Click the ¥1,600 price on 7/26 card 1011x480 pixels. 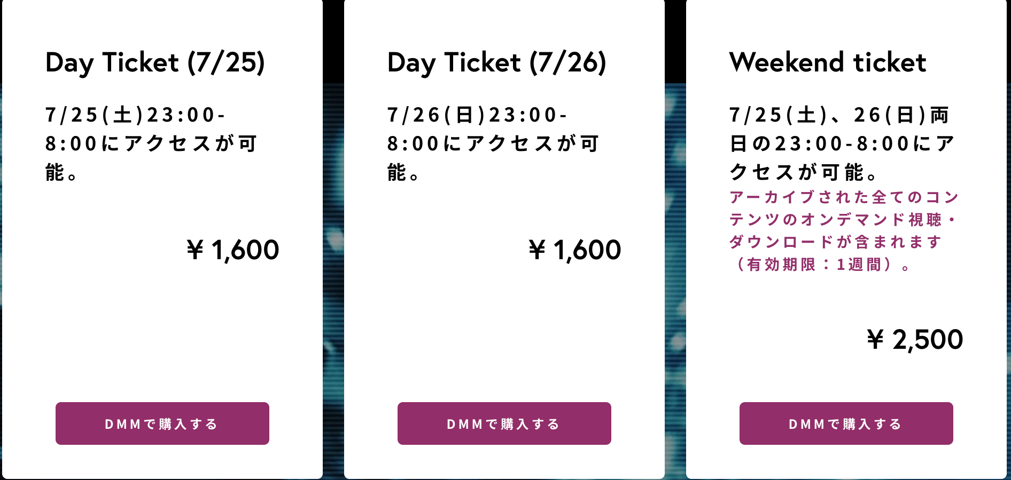575,250
